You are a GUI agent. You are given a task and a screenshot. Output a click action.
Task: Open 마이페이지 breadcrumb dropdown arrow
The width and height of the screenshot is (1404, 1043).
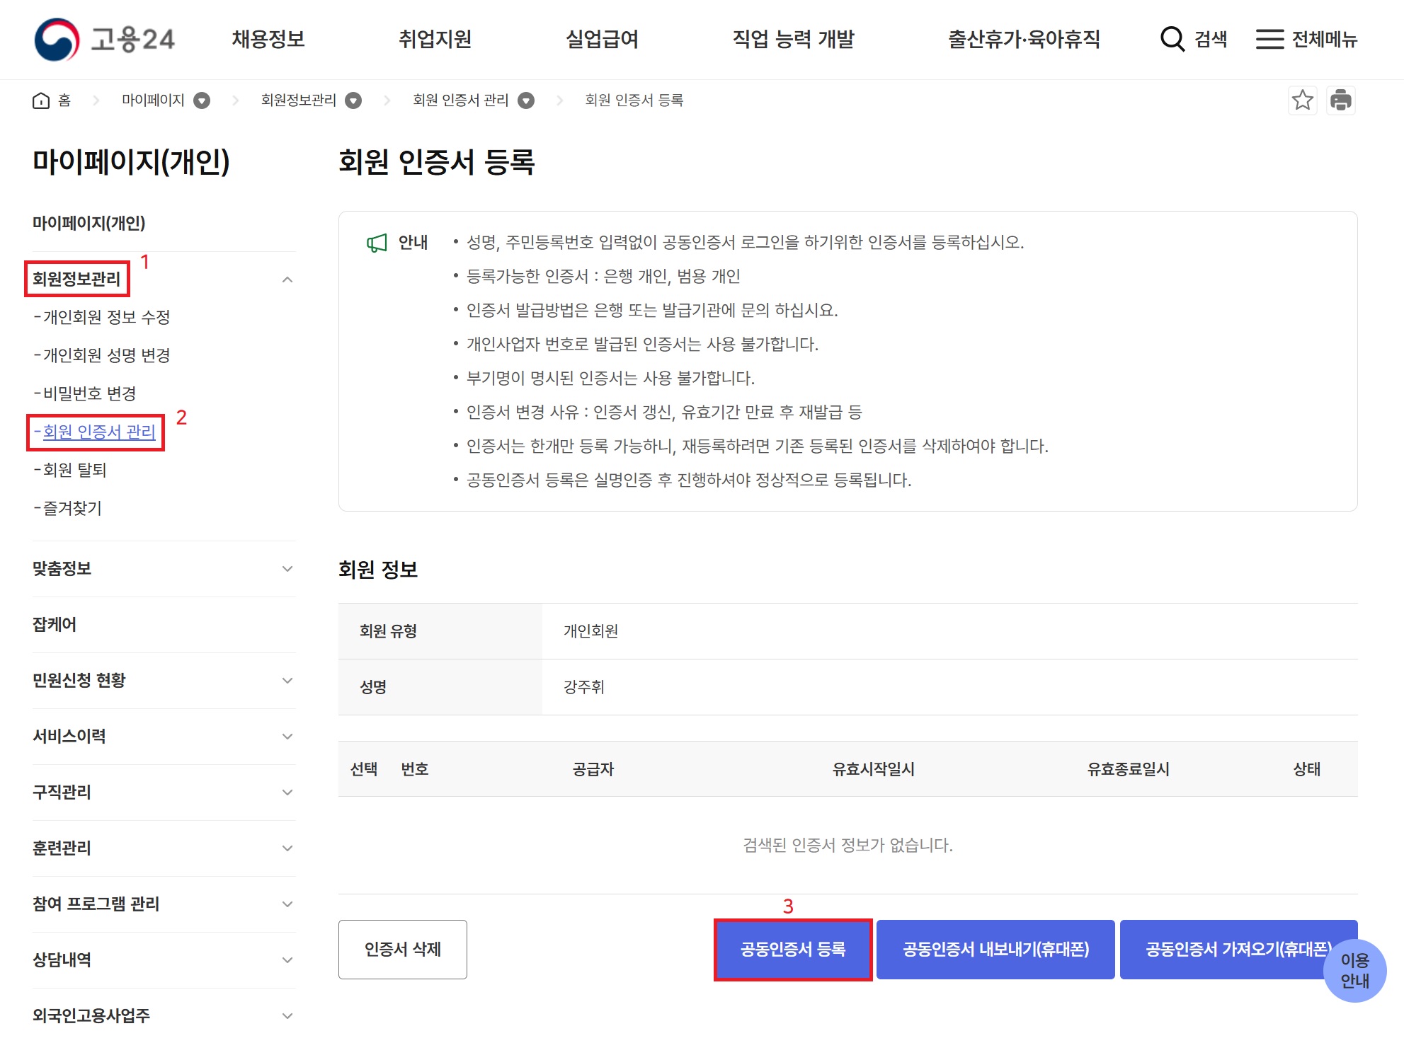coord(202,100)
